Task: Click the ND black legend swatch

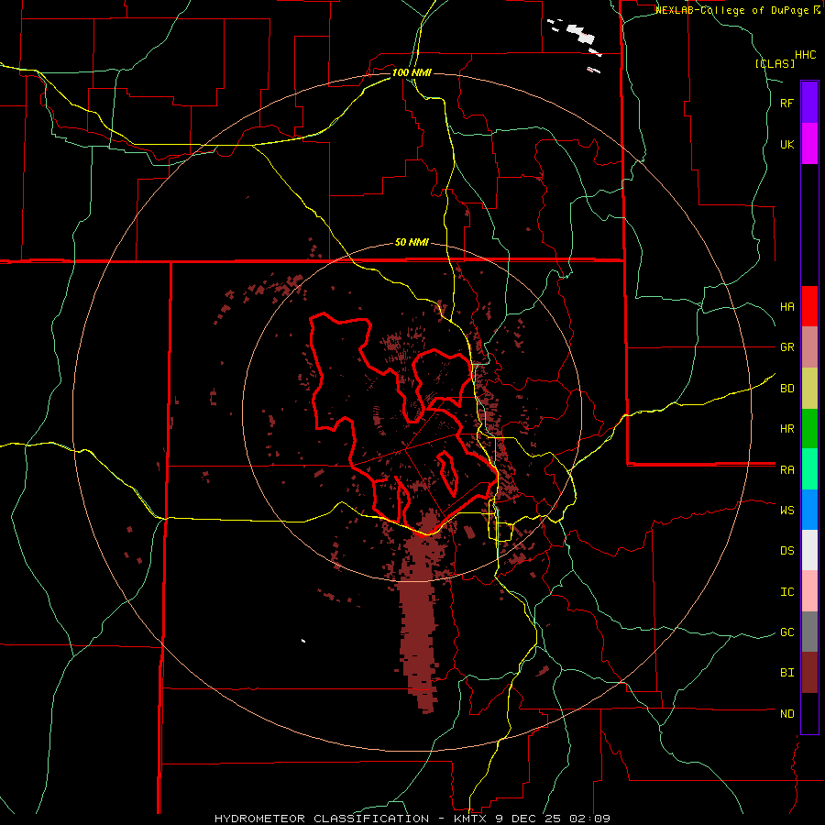Action: [x=809, y=713]
